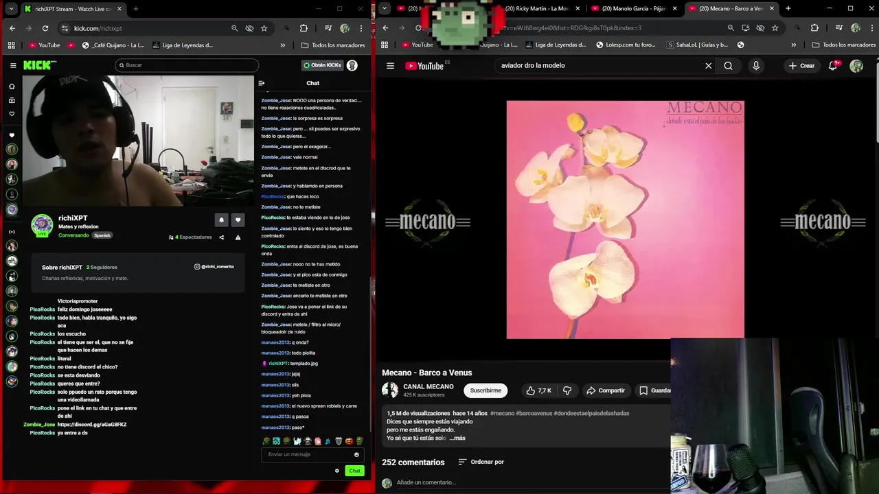Open Lolesp.com tu foro bookmark
Image resolution: width=879 pixels, height=494 pixels.
626,45
